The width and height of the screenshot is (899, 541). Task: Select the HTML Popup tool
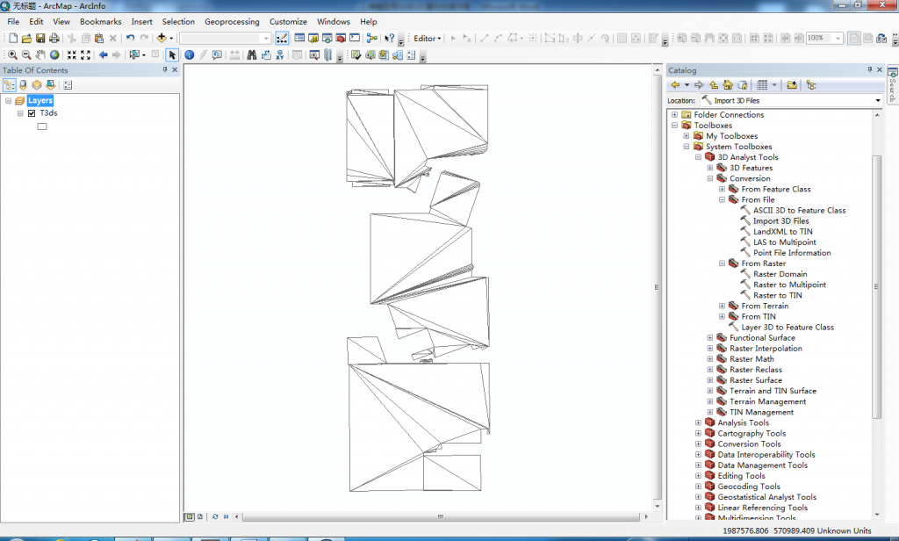[x=218, y=55]
